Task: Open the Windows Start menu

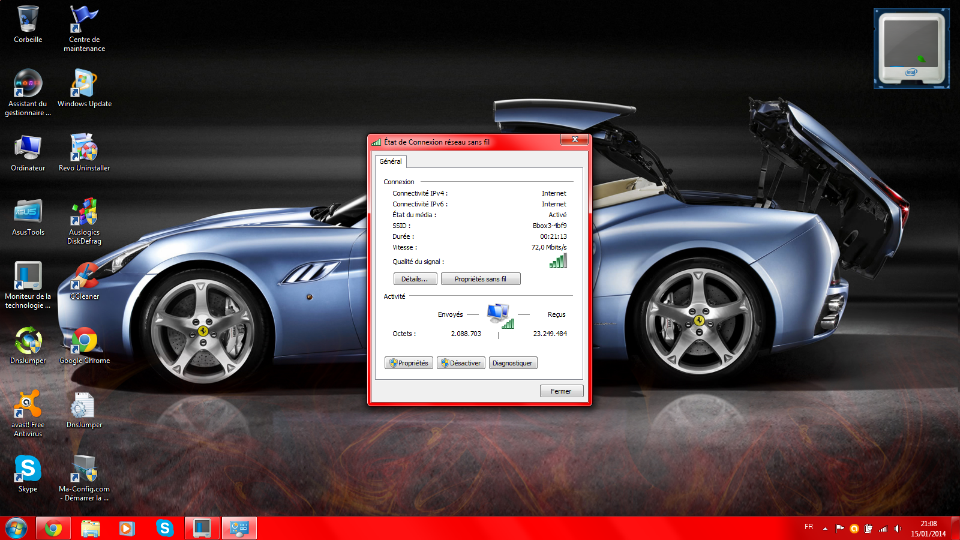Action: 16,529
